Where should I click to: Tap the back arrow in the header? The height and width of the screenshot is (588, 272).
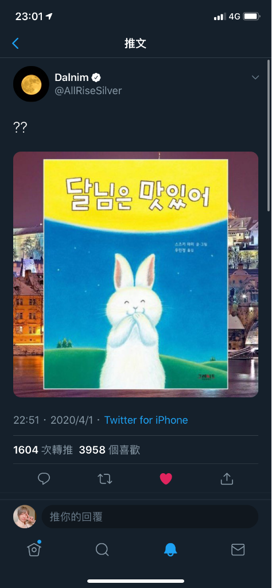pos(15,44)
